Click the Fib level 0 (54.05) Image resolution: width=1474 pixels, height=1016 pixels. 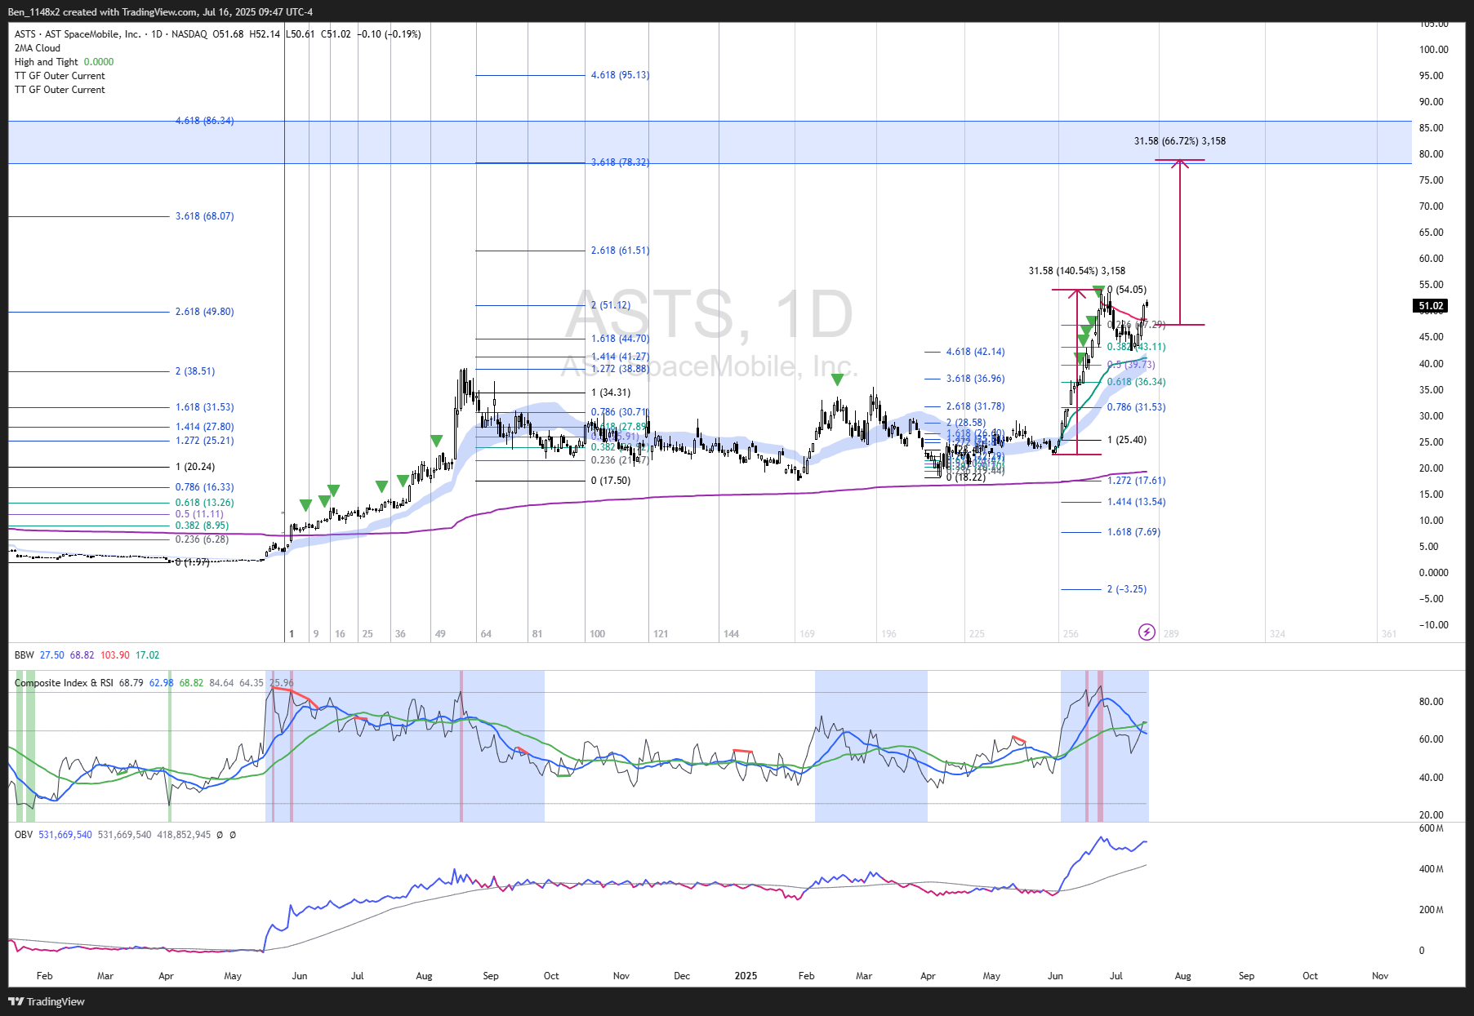(1127, 290)
